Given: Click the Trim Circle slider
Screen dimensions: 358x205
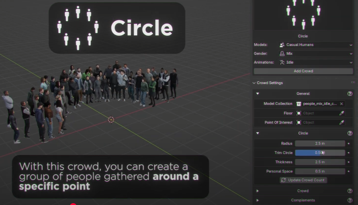Looking at the screenshot, I should click(x=320, y=153).
